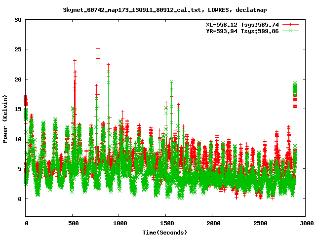The width and height of the screenshot is (316, 237).
Task: Click the red legend line sample
Action: (x=290, y=25)
